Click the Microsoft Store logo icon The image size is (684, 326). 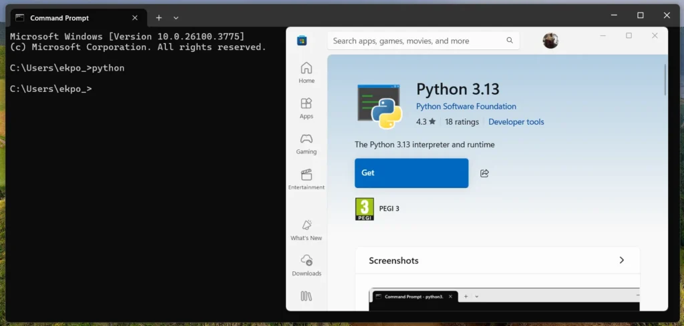coord(302,41)
